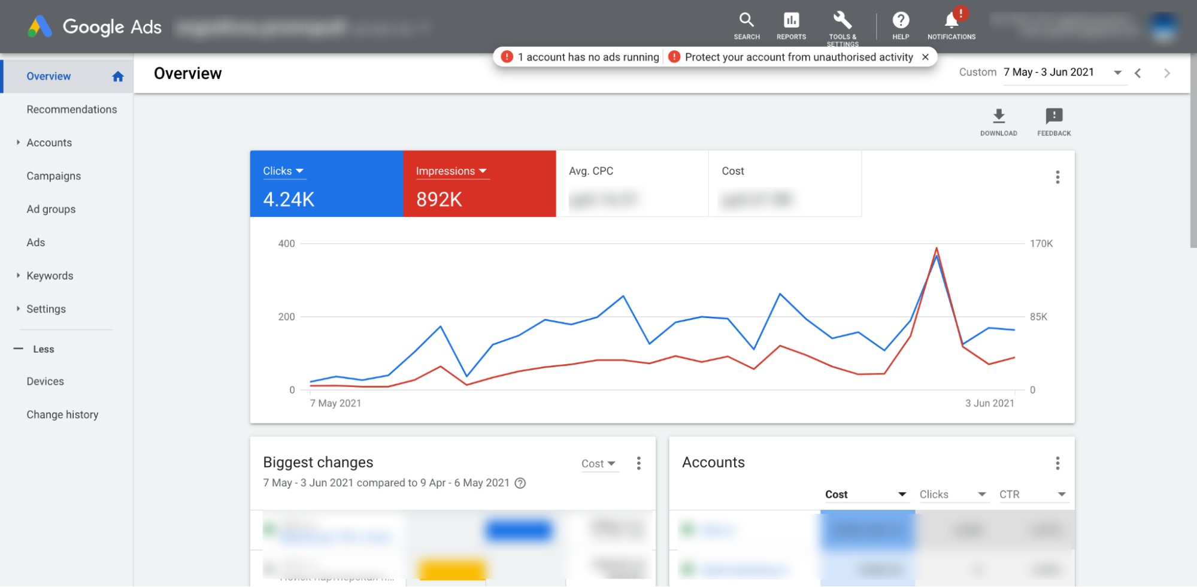Open Cost dropdown in Biggest changes
Image resolution: width=1197 pixels, height=587 pixels.
[x=599, y=464]
